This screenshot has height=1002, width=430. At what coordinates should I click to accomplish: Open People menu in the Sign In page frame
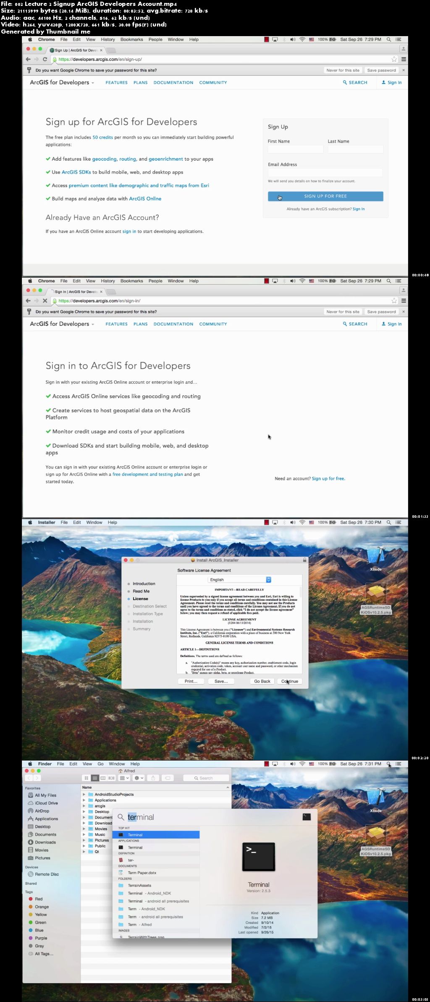[x=155, y=281]
